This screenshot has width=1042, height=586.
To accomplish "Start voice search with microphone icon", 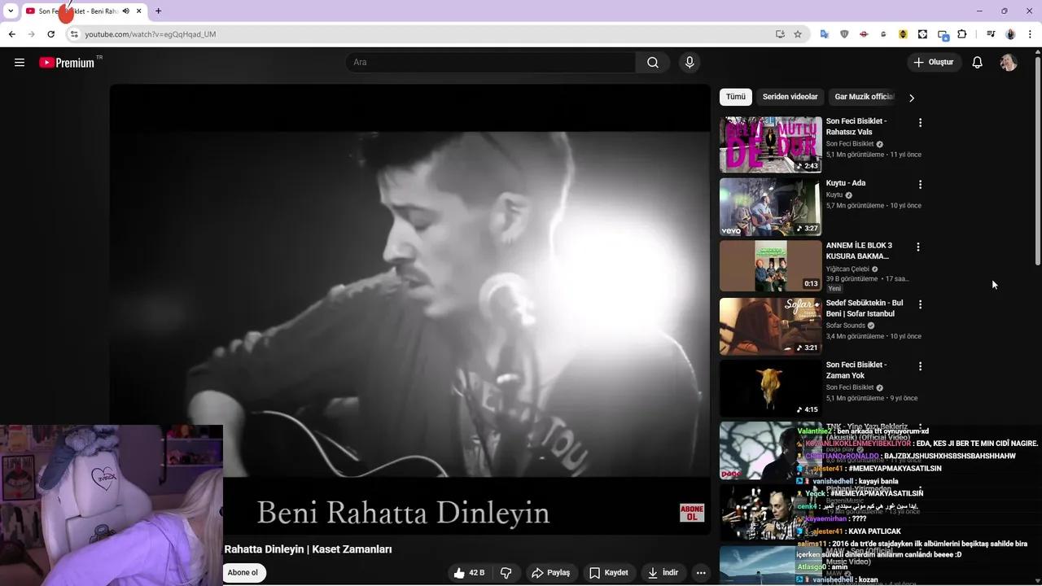I will tap(690, 63).
